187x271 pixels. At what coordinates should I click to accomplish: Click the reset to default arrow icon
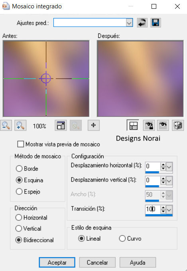pyautogui.click(x=142, y=23)
